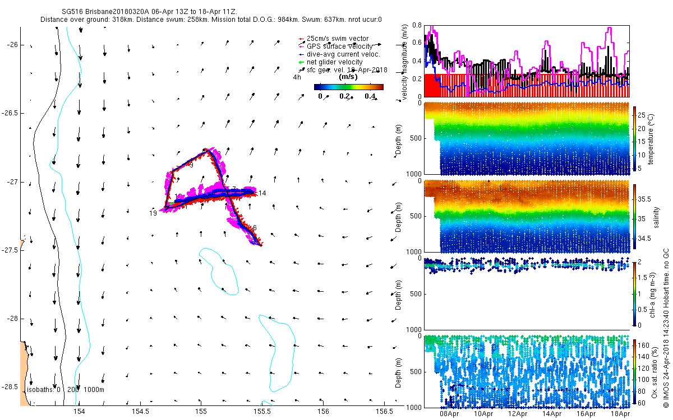Image resolution: width=673 pixels, height=420 pixels.
Task: Click the 'dive-avg current veloc.' legend label
Action: 343,54
